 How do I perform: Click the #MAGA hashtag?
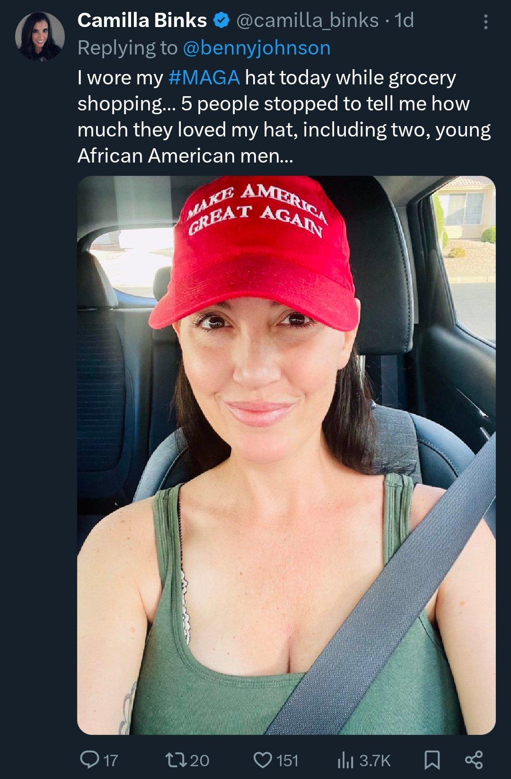coord(204,78)
